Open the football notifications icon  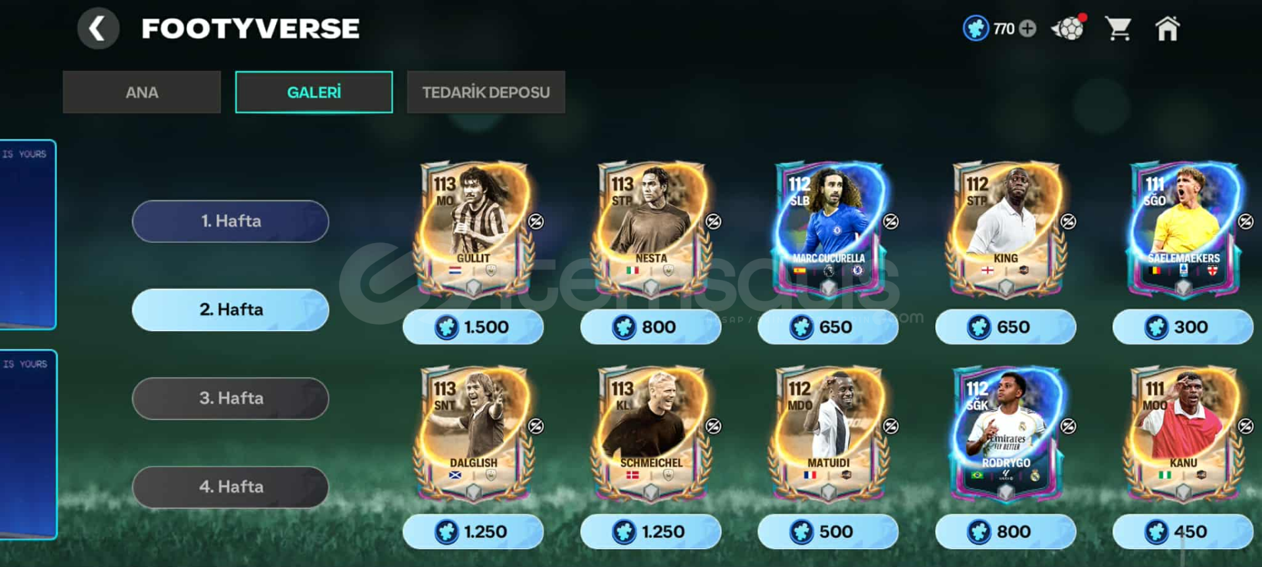click(x=1068, y=28)
